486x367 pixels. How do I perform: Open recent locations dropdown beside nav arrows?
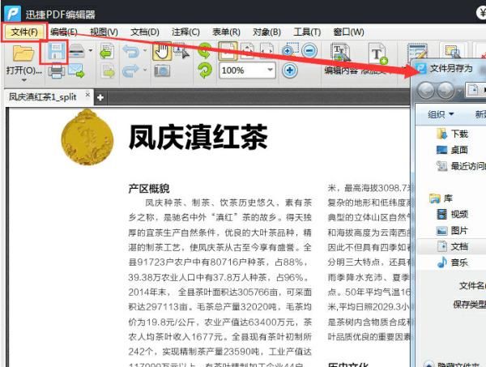click(459, 91)
